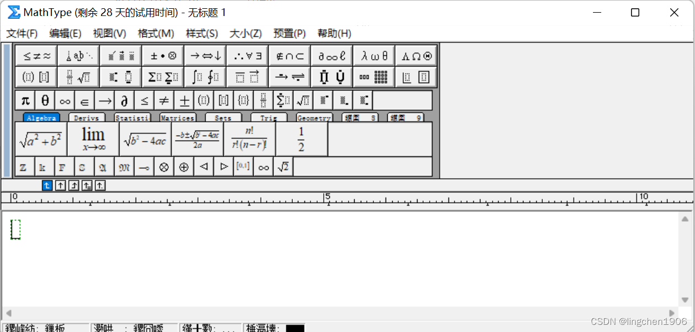Insert the less-than-or-equal symbol in small bar
Image resolution: width=695 pixels, height=332 pixels.
coord(144,100)
